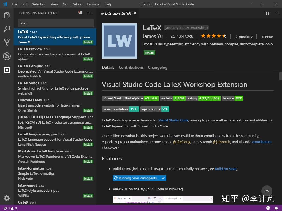Open notifications from the status bar bell
Image resolution: width=282 pixels, height=211 pixels.
point(276,208)
